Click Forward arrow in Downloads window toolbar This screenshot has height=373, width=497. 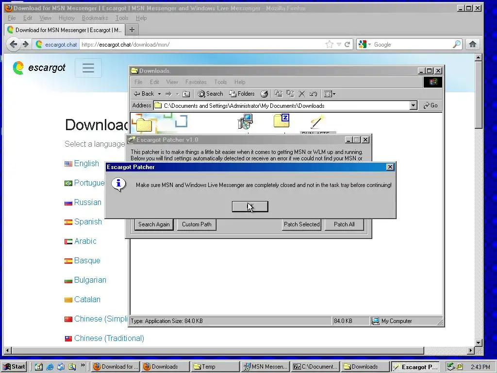coord(168,94)
